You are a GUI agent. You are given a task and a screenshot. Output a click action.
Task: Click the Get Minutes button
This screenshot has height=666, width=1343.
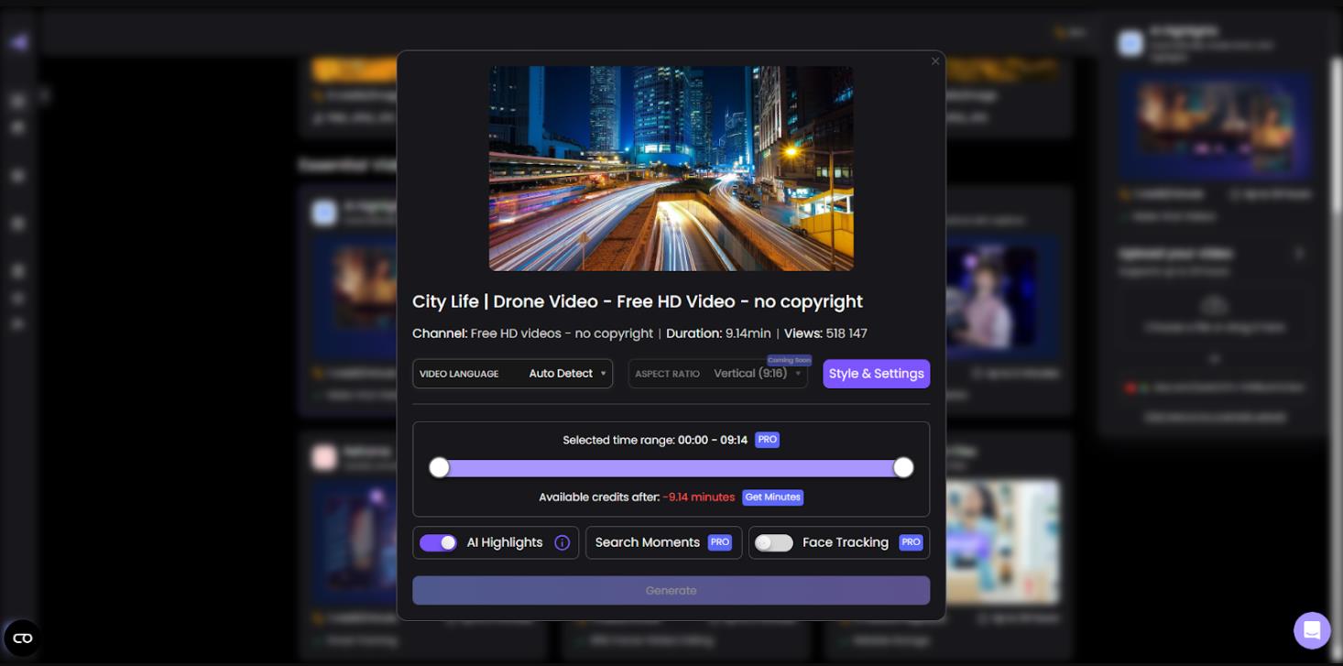click(x=773, y=497)
